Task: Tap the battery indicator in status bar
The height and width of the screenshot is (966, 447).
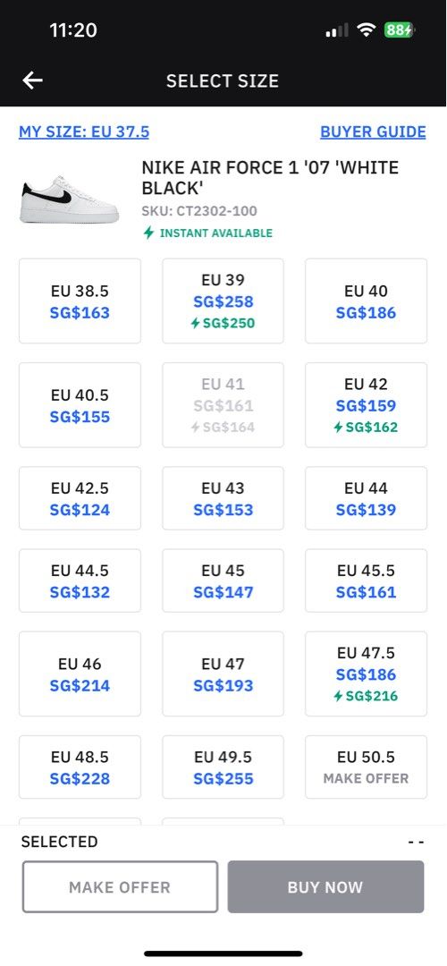Action: coord(400,30)
